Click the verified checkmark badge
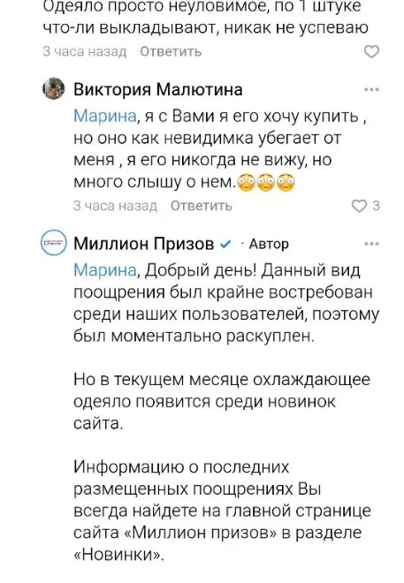The width and height of the screenshot is (404, 583). [225, 245]
